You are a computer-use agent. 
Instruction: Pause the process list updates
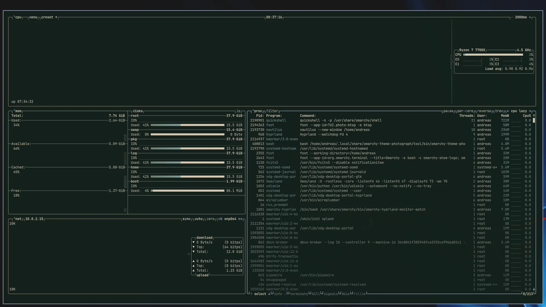pos(448,111)
